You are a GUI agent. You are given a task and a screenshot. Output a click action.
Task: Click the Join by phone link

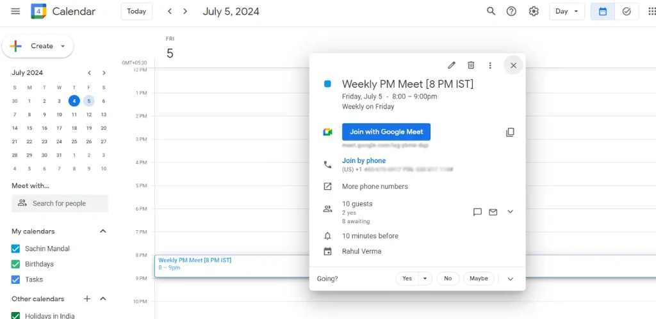364,160
